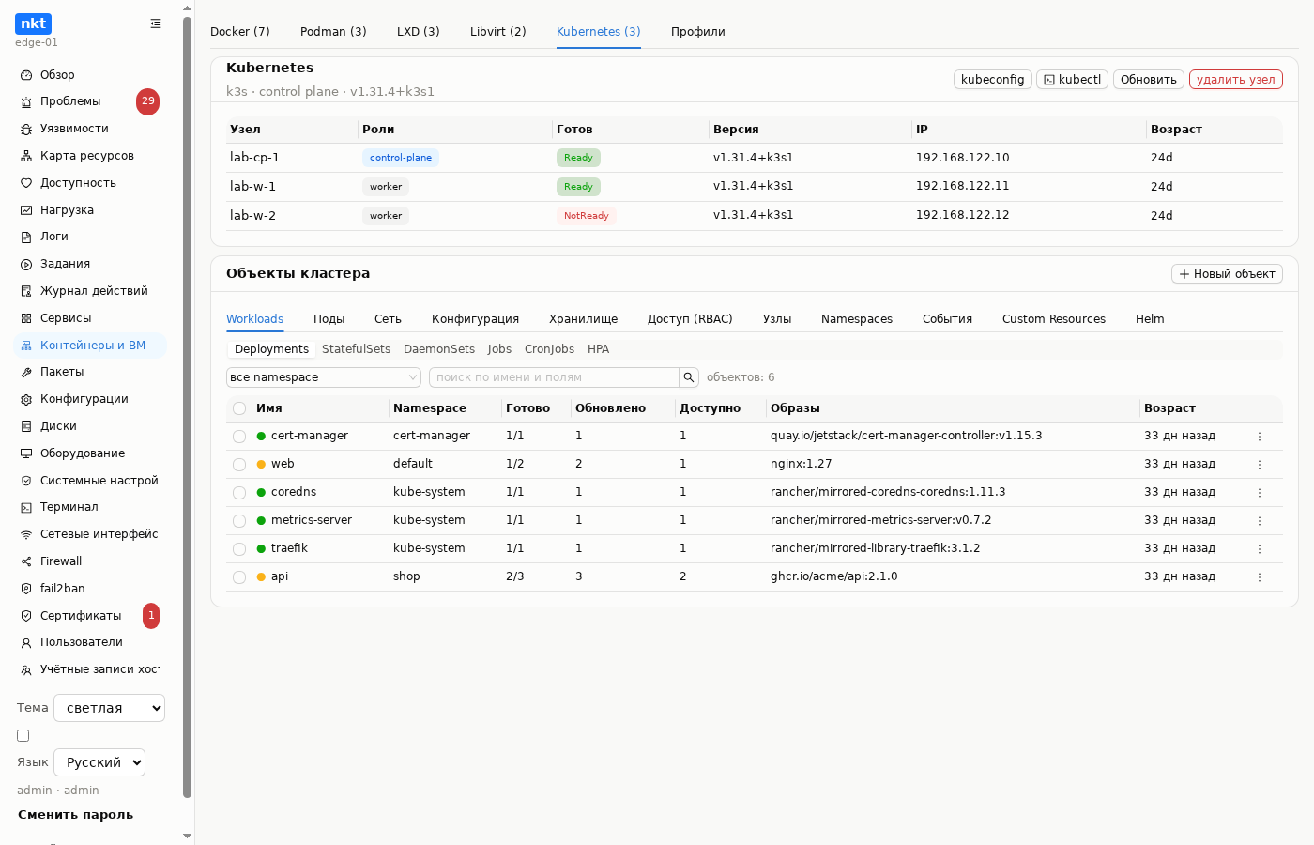The image size is (1314, 845).
Task: Toggle the checkbox below Тема
Action: (x=23, y=736)
